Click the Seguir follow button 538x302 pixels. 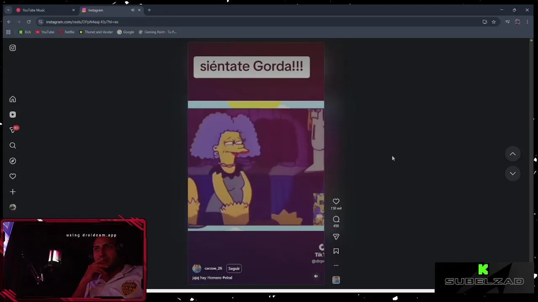click(234, 268)
